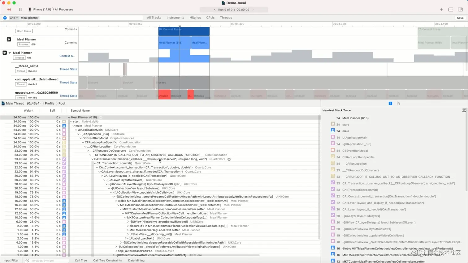Go to next run arrow

253,10
